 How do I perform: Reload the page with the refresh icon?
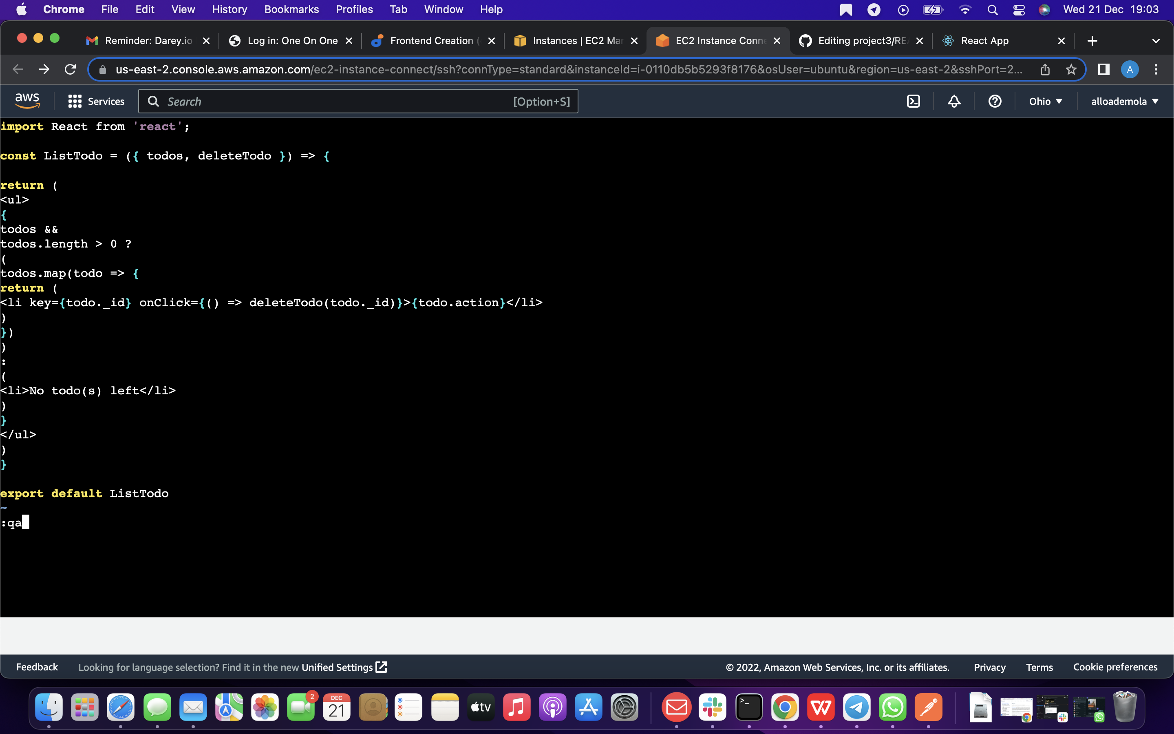[x=70, y=69]
